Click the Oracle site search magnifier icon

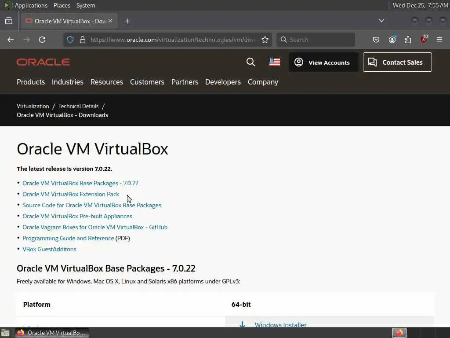(x=250, y=62)
